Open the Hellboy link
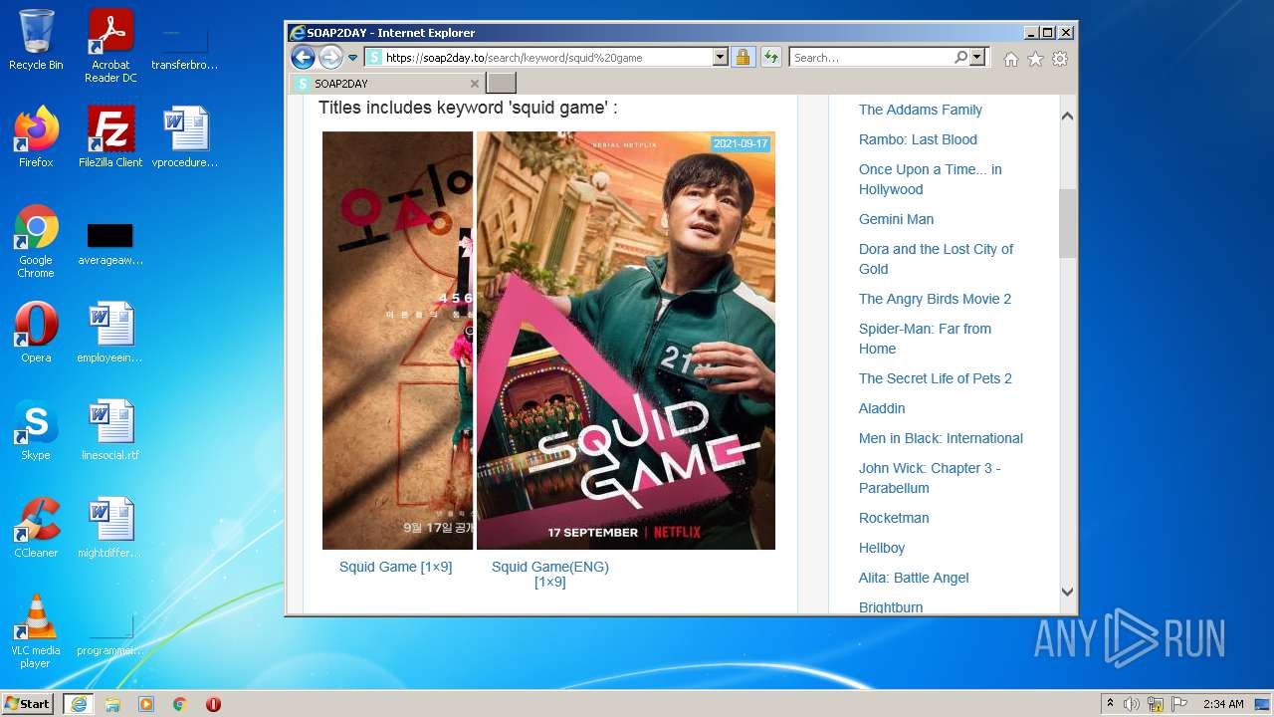This screenshot has width=1274, height=717. (882, 548)
